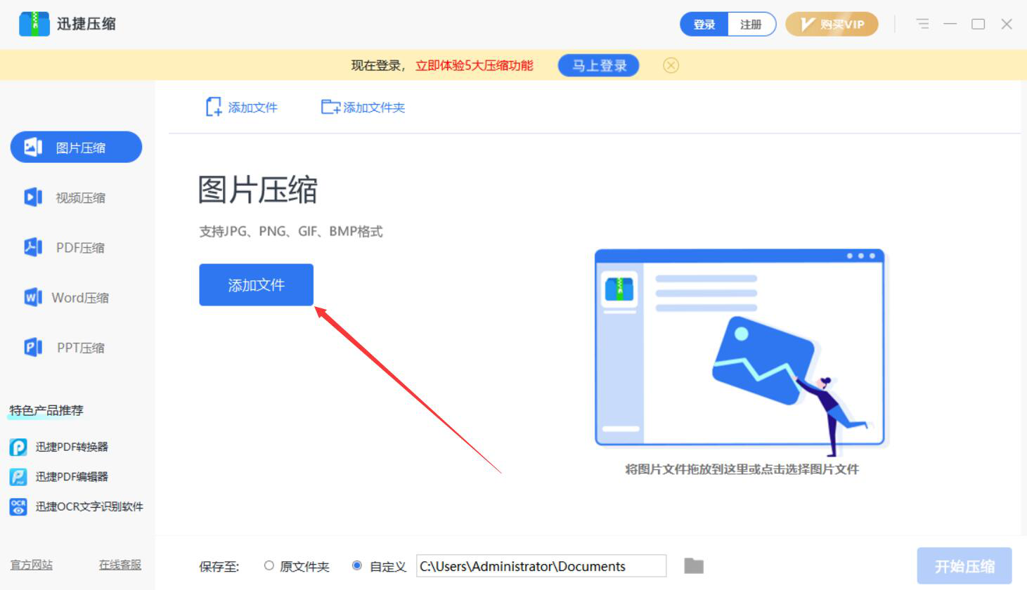
Task: Open 迅捷OCR文字识别软件 product recommendation
Action: (x=77, y=506)
